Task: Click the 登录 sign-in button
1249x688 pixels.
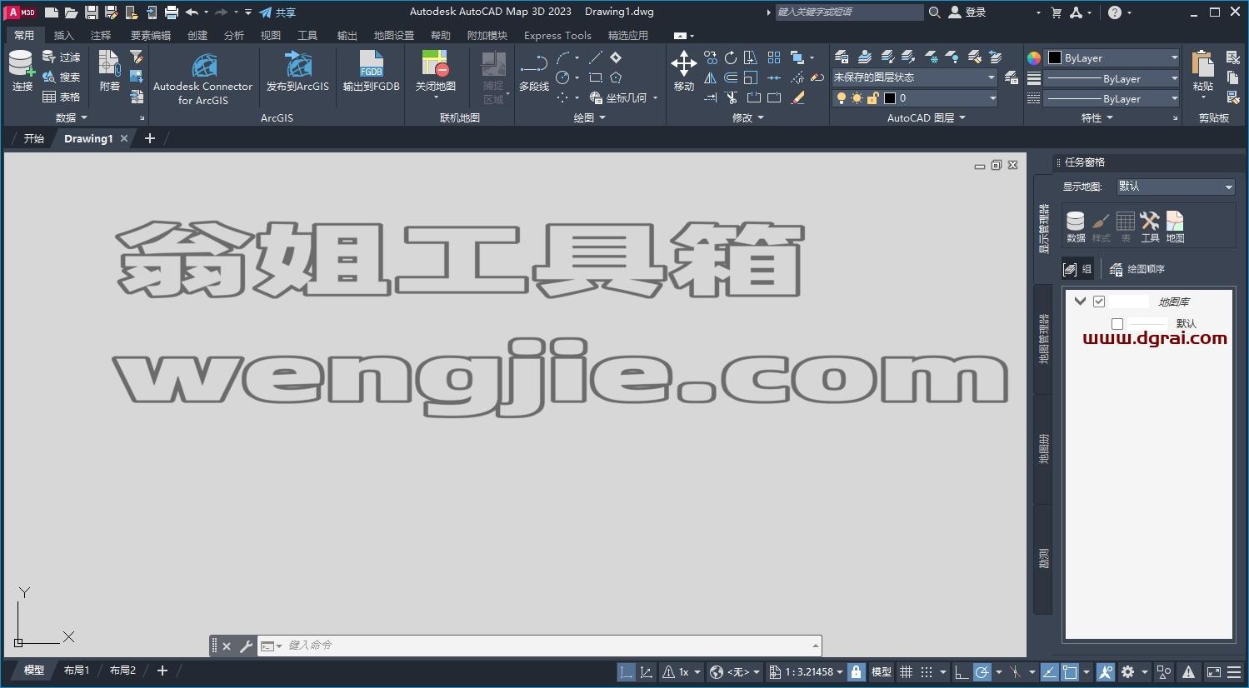Action: [967, 12]
